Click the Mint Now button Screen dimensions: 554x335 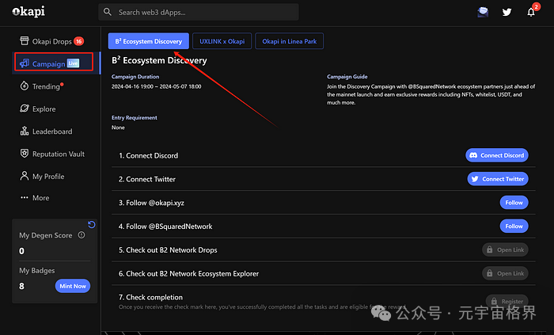pyautogui.click(x=73, y=286)
